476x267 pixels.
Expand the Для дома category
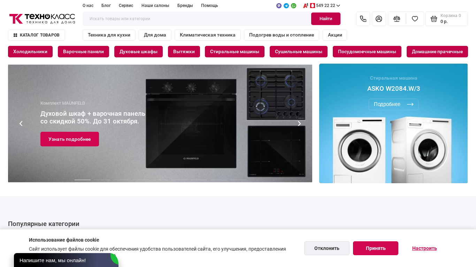[155, 35]
